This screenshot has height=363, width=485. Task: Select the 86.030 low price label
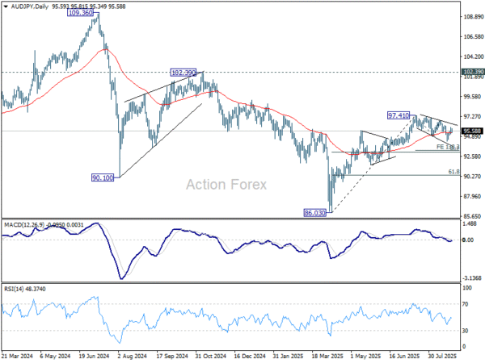pos(314,213)
